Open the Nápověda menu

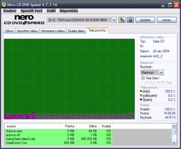[x=69, y=11]
